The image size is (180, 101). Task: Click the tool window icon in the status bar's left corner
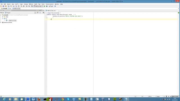point(1,97)
